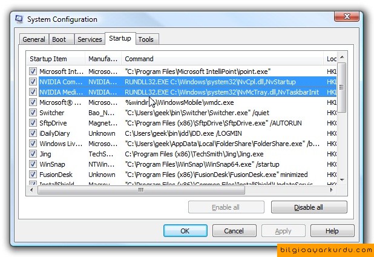Click the jDD.exe /LOGMIN command

click(183, 133)
